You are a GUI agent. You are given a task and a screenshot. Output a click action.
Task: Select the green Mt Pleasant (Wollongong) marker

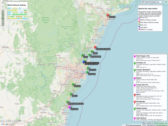click(x=67, y=102)
